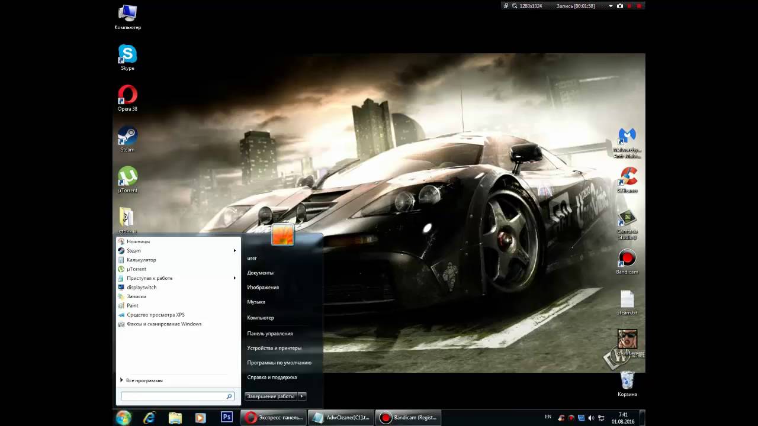This screenshot has height=426, width=758.
Task: Click the Windows Start orb
Action: (x=124, y=418)
